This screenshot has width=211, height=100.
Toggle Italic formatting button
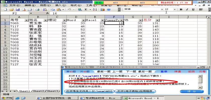click(x=187, y=9)
